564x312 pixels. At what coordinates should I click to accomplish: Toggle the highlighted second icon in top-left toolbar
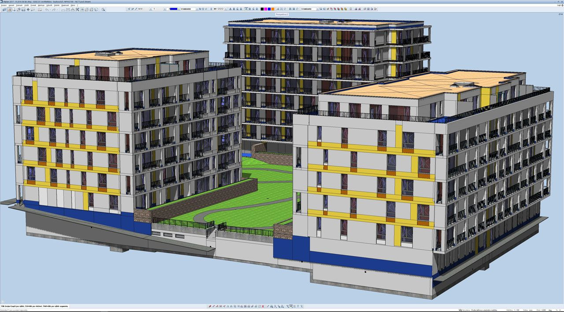(x=9, y=9)
